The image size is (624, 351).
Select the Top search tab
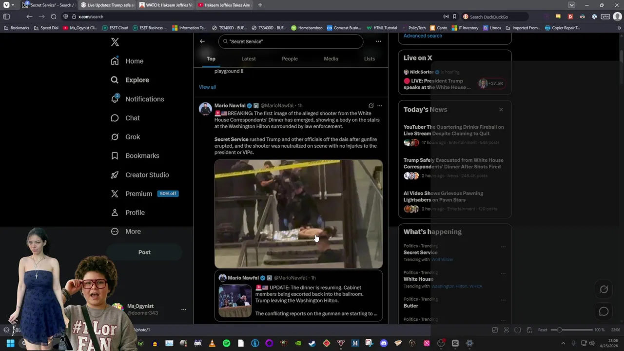pos(211,58)
